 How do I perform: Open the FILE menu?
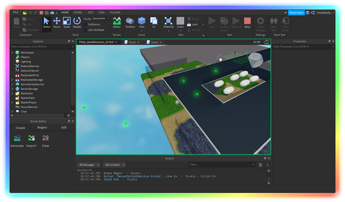click(x=15, y=12)
